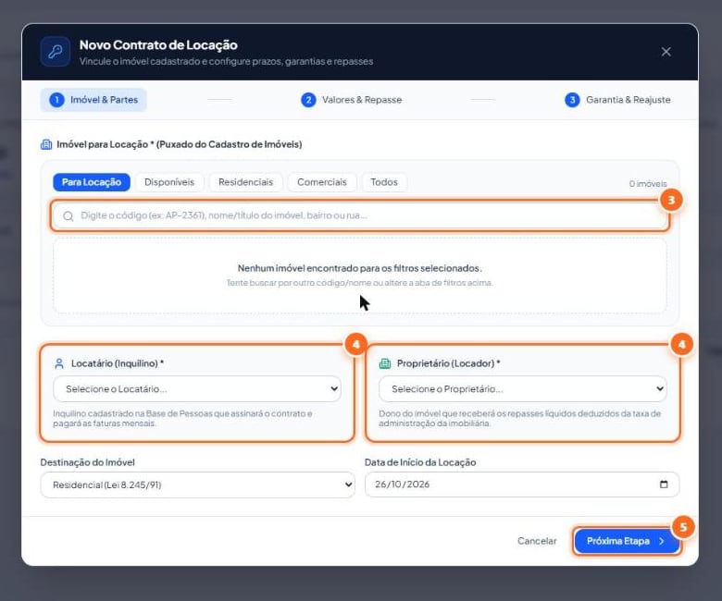Click the Tente buscar por outro código hint
The image size is (722, 601).
360,283
